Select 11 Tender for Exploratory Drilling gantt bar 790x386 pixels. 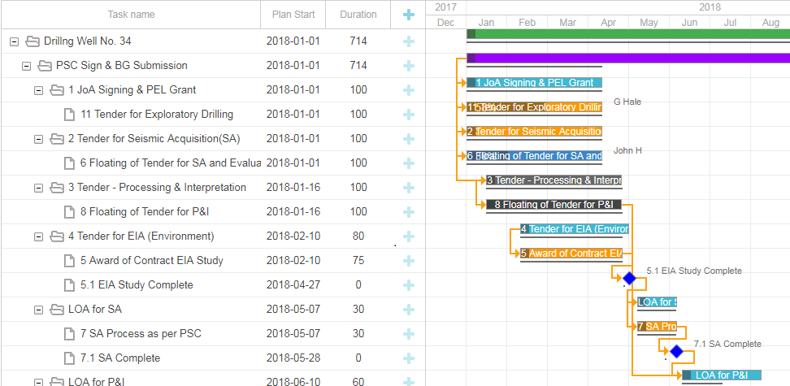click(x=535, y=106)
